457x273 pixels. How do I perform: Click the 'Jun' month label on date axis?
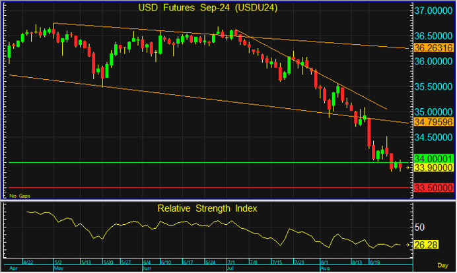click(145, 268)
